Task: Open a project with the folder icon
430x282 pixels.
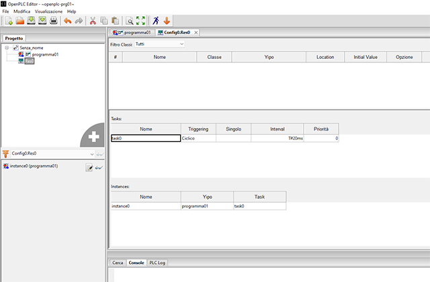Action: [19, 21]
